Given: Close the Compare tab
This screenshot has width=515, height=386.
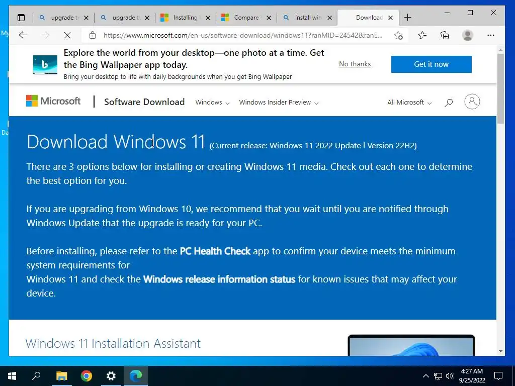Looking at the screenshot, I should pos(269,18).
